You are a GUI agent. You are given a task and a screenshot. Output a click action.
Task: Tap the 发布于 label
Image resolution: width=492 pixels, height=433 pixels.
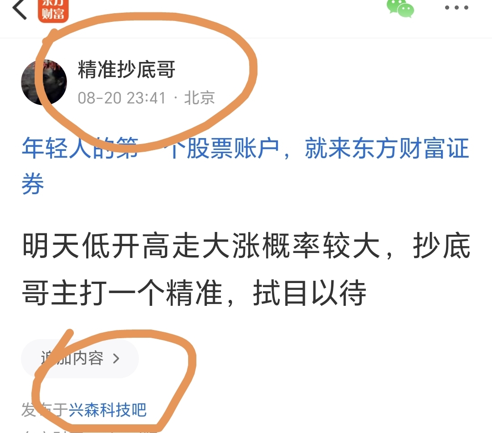pyautogui.click(x=45, y=410)
